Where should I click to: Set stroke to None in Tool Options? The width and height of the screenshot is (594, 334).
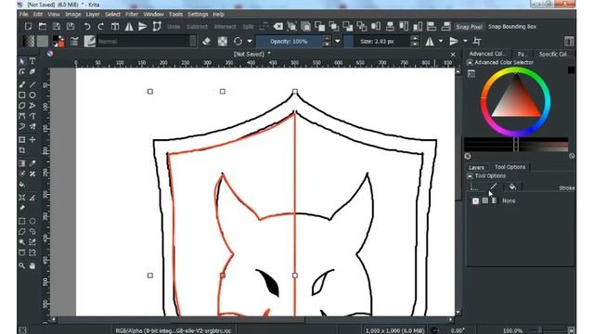[475, 201]
